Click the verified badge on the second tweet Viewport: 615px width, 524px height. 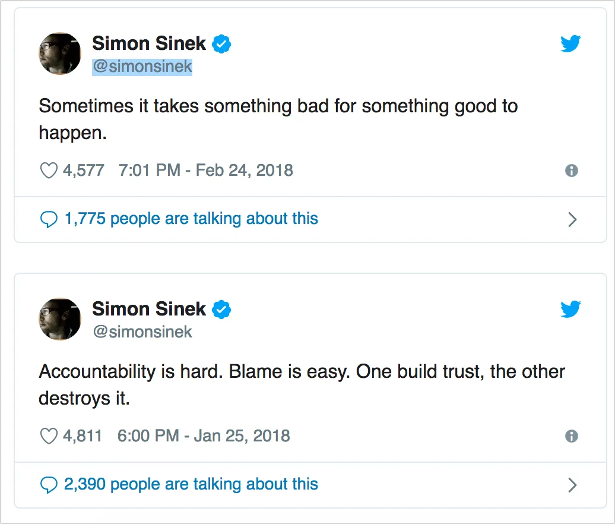point(223,309)
